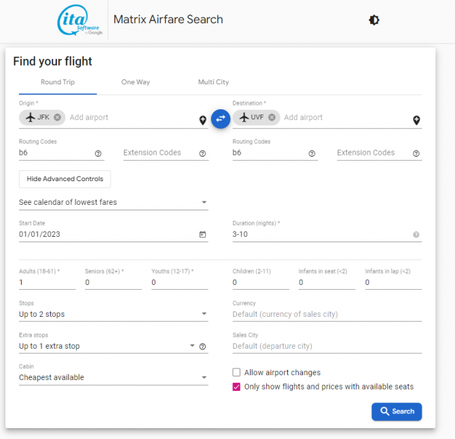Uncheck Only show flights with available seats
455x439 pixels.
[x=236, y=387]
